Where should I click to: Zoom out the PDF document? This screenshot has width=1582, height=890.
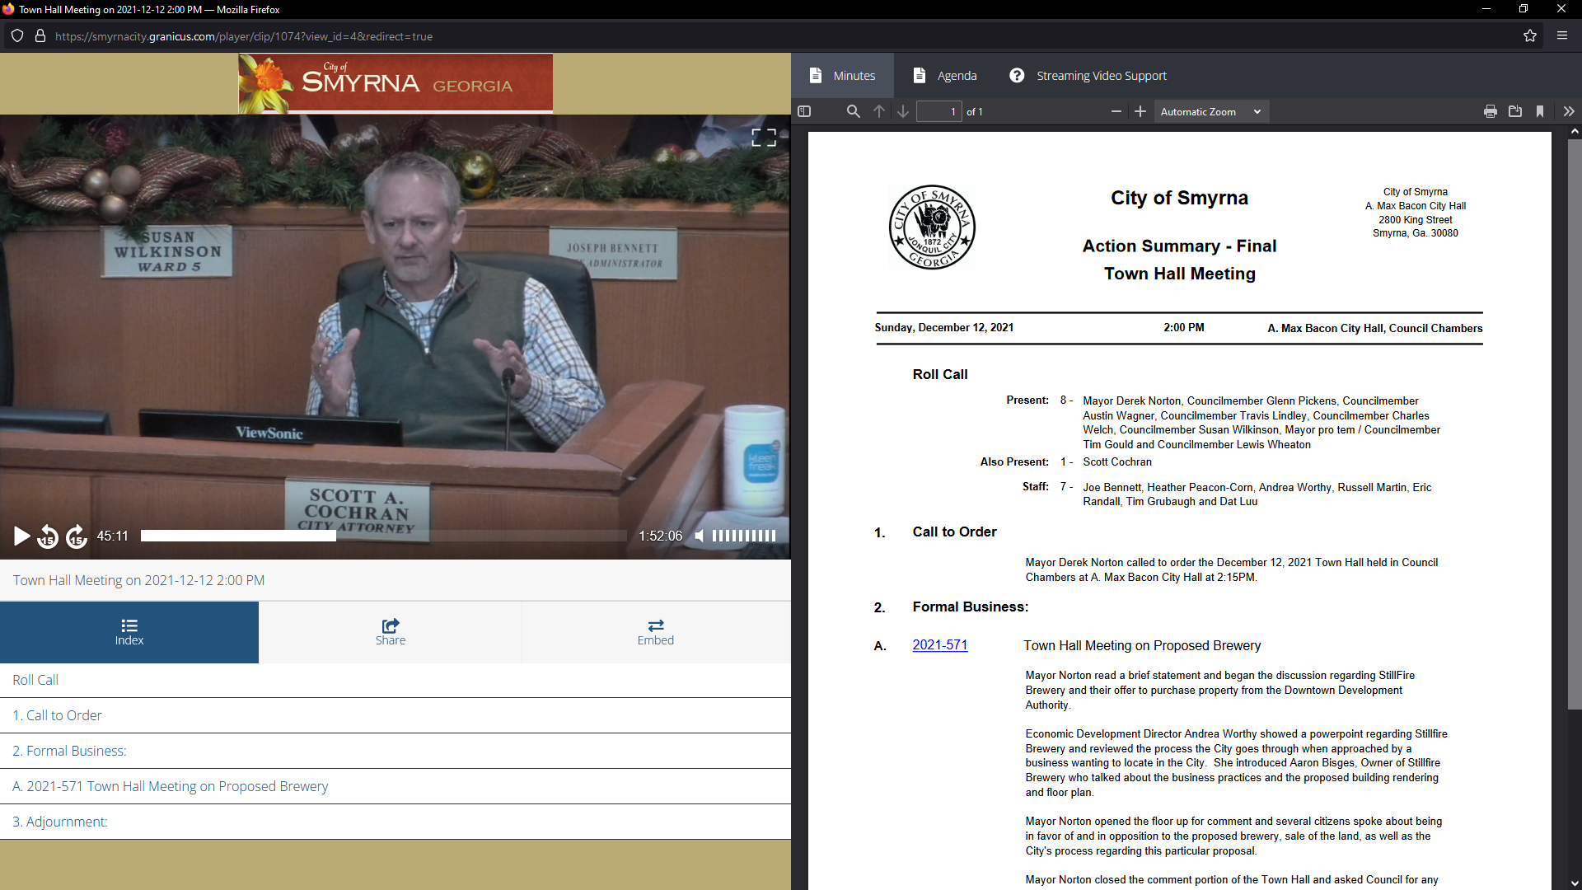(x=1116, y=112)
